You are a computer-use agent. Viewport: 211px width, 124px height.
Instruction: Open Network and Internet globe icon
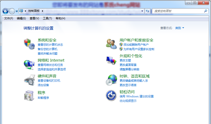pos(29,65)
